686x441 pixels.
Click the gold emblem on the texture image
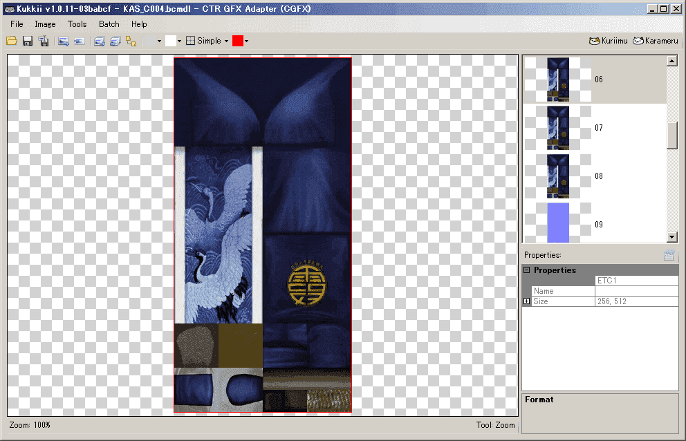click(x=306, y=284)
